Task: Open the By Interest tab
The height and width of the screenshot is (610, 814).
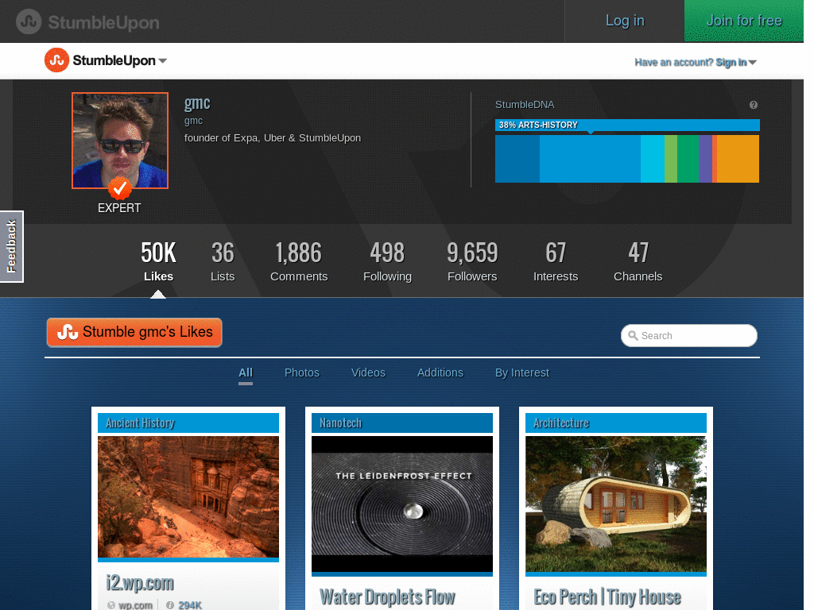Action: 522,373
